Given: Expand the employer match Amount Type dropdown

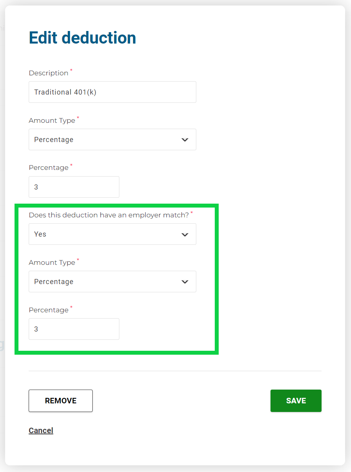Looking at the screenshot, I should click(112, 281).
